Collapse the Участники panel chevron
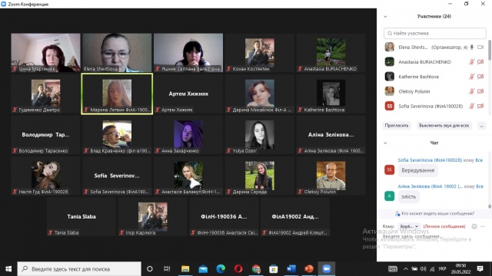Image resolution: width=492 pixels, height=276 pixels. pos(385,17)
